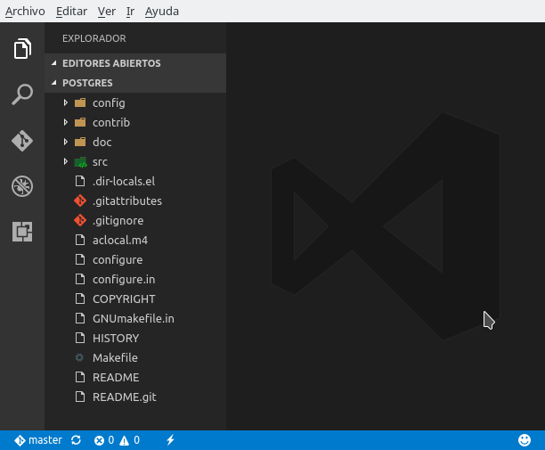Click the master branch indicator
The image size is (545, 450).
point(38,440)
